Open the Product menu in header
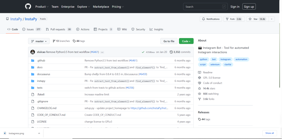Image resolution: width=282 pixels, height=139 pixels. 42,7
